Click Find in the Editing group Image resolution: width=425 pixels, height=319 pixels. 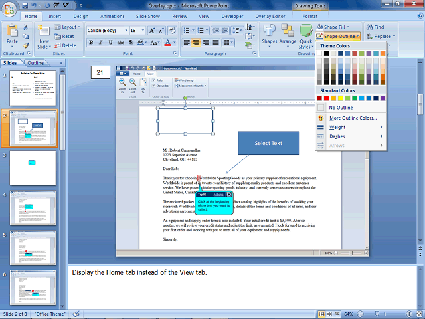tap(375, 27)
